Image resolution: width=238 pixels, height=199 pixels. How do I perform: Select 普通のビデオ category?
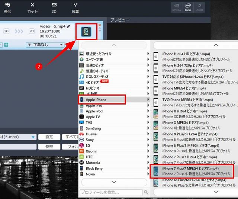coord(114,65)
